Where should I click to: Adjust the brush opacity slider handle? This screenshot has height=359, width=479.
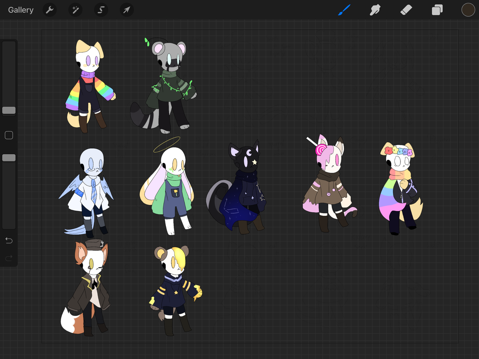click(x=9, y=158)
